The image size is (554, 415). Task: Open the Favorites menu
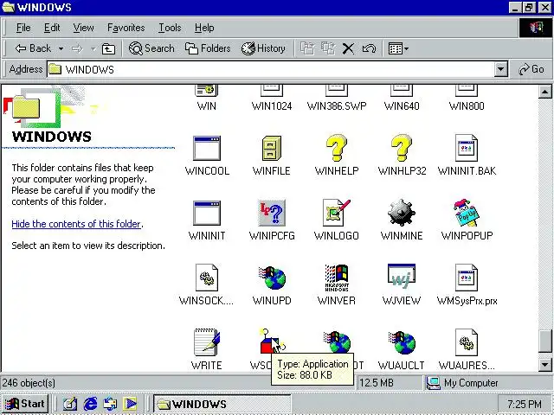coord(126,28)
